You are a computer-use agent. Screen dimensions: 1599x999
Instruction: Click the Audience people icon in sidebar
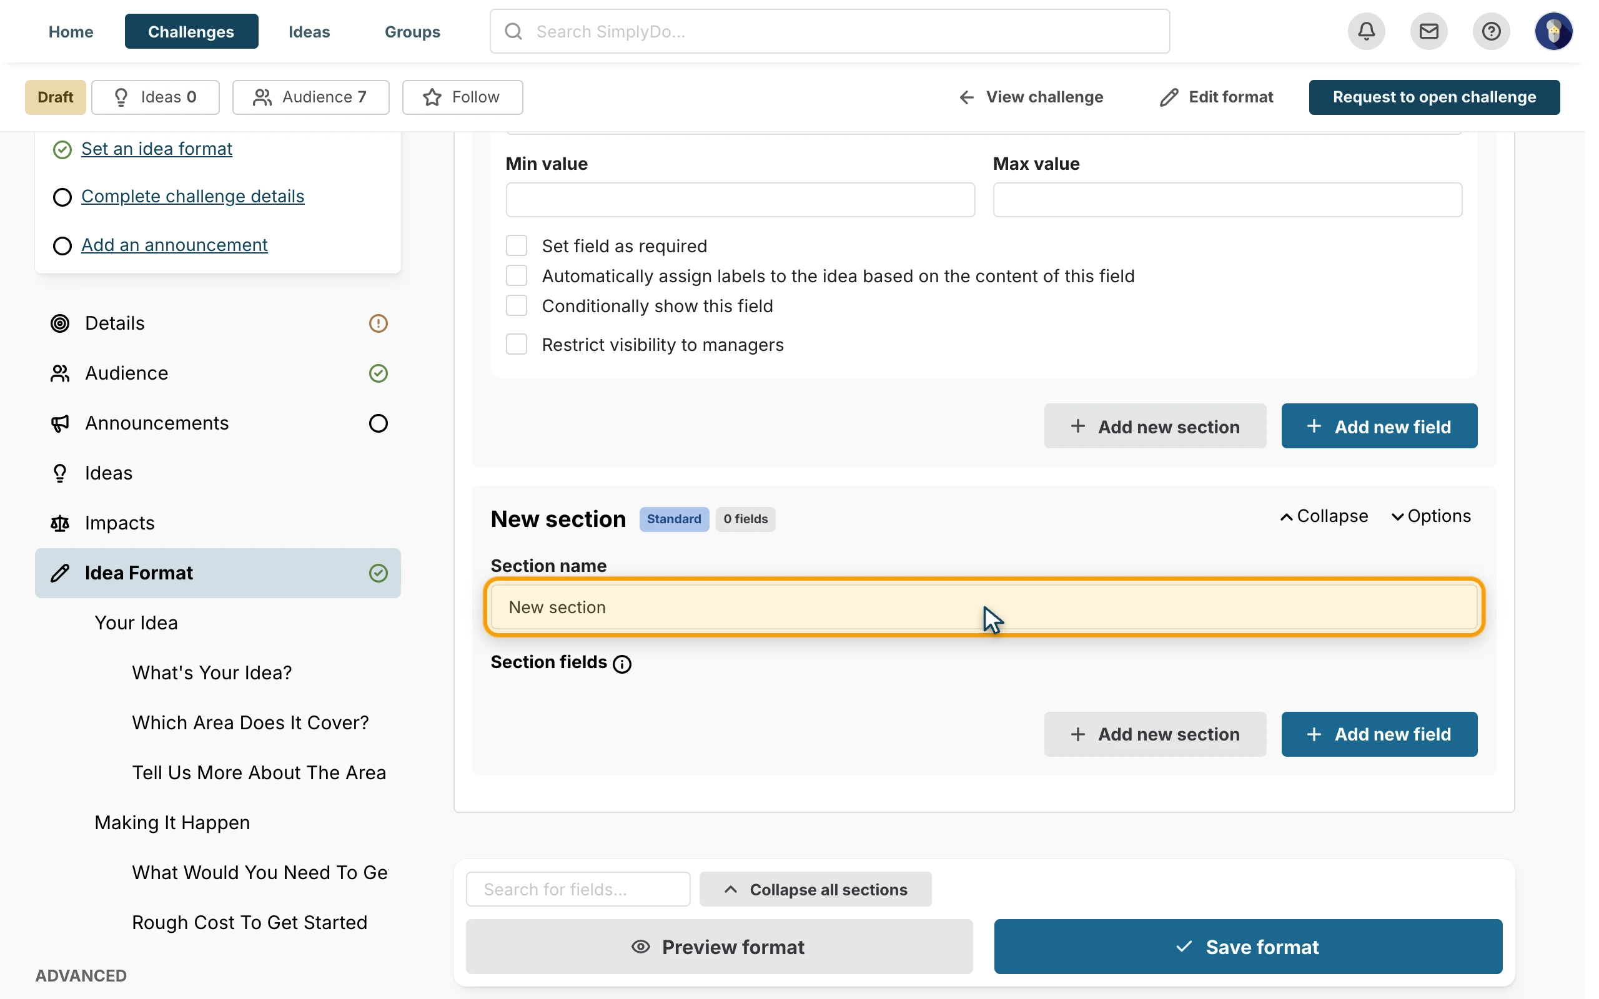pos(60,373)
